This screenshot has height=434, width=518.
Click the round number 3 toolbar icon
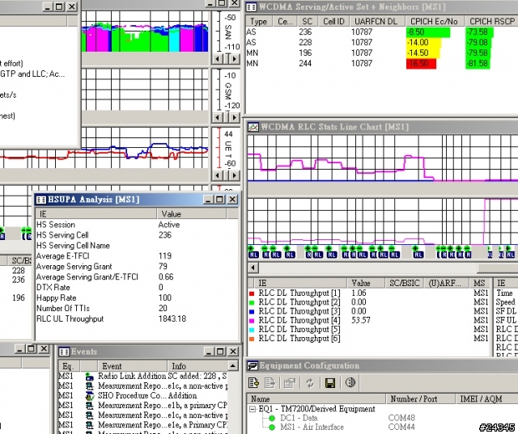coord(350,382)
